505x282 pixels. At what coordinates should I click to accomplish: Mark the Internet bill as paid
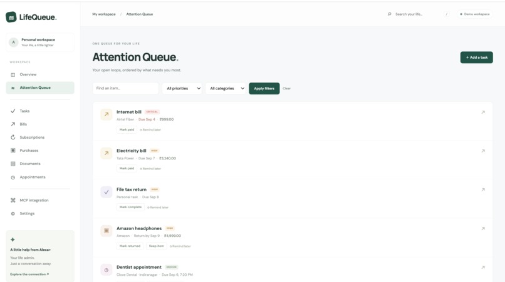(x=127, y=129)
